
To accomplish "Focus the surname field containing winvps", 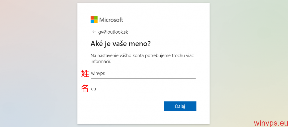I will tap(143, 73).
